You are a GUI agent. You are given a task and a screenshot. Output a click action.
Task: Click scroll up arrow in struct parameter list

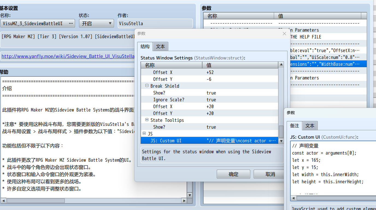coord(281,65)
